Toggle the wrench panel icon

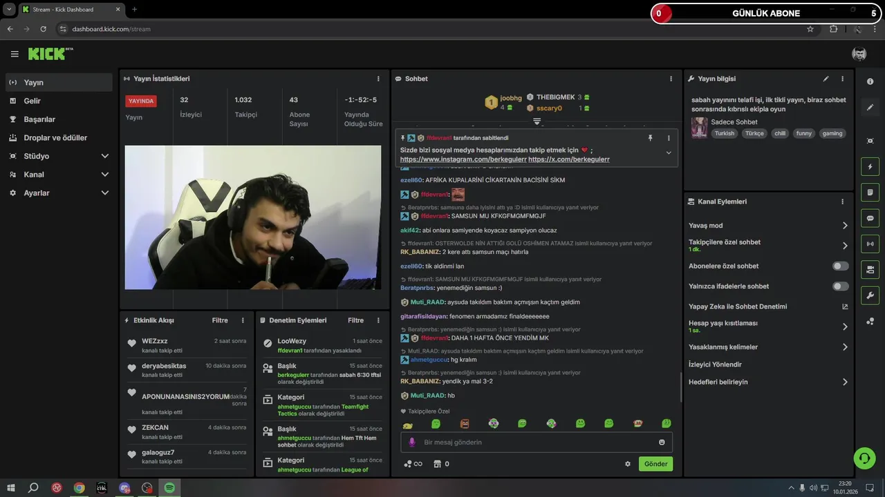[870, 295]
